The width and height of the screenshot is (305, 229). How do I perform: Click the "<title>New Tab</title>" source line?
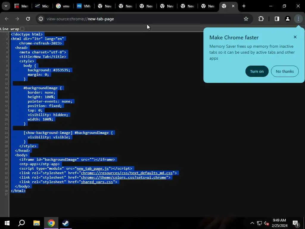point(43,57)
